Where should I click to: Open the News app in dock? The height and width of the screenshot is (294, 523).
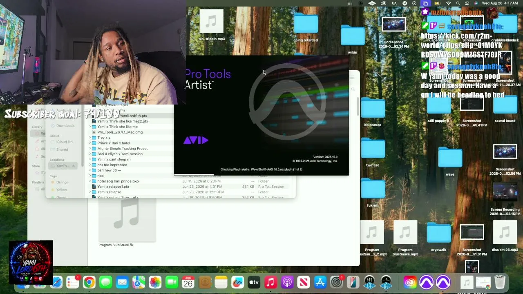pyautogui.click(x=304, y=282)
